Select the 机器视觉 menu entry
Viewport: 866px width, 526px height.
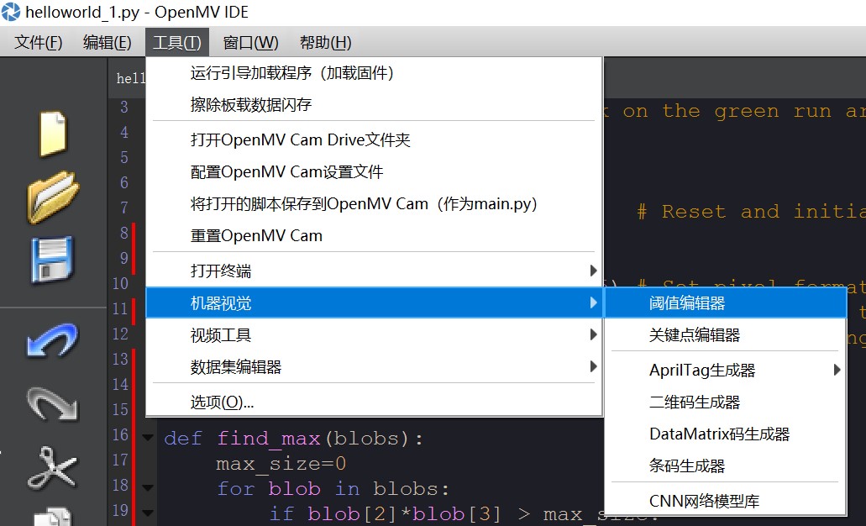[x=375, y=302]
